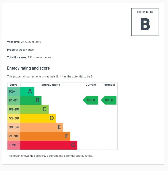Click the Energy rating and score heading
The image size is (168, 171).
click(x=28, y=68)
